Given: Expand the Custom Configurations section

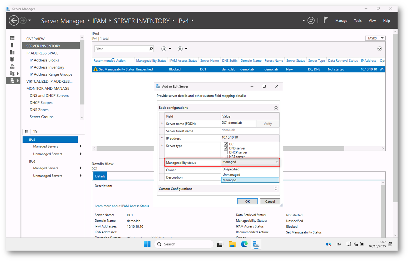Looking at the screenshot, I should (x=276, y=189).
